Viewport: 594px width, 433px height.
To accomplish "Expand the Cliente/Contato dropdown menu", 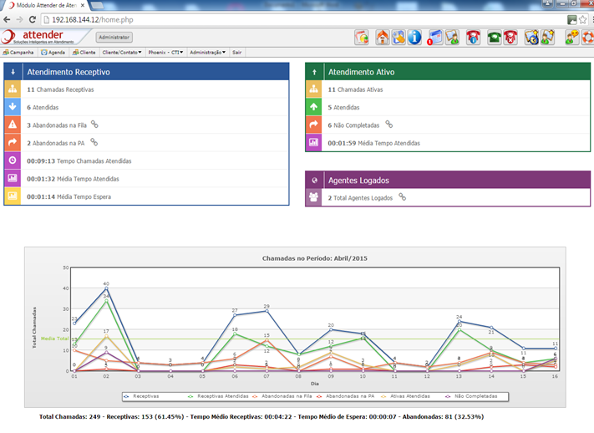I will point(122,53).
